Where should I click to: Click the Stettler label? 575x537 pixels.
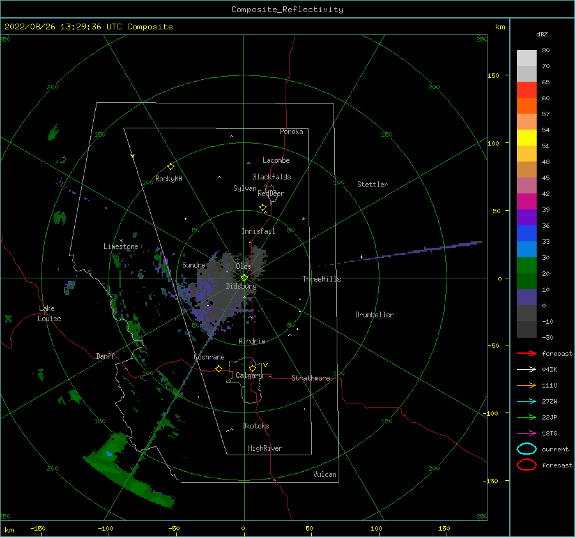pyautogui.click(x=372, y=185)
